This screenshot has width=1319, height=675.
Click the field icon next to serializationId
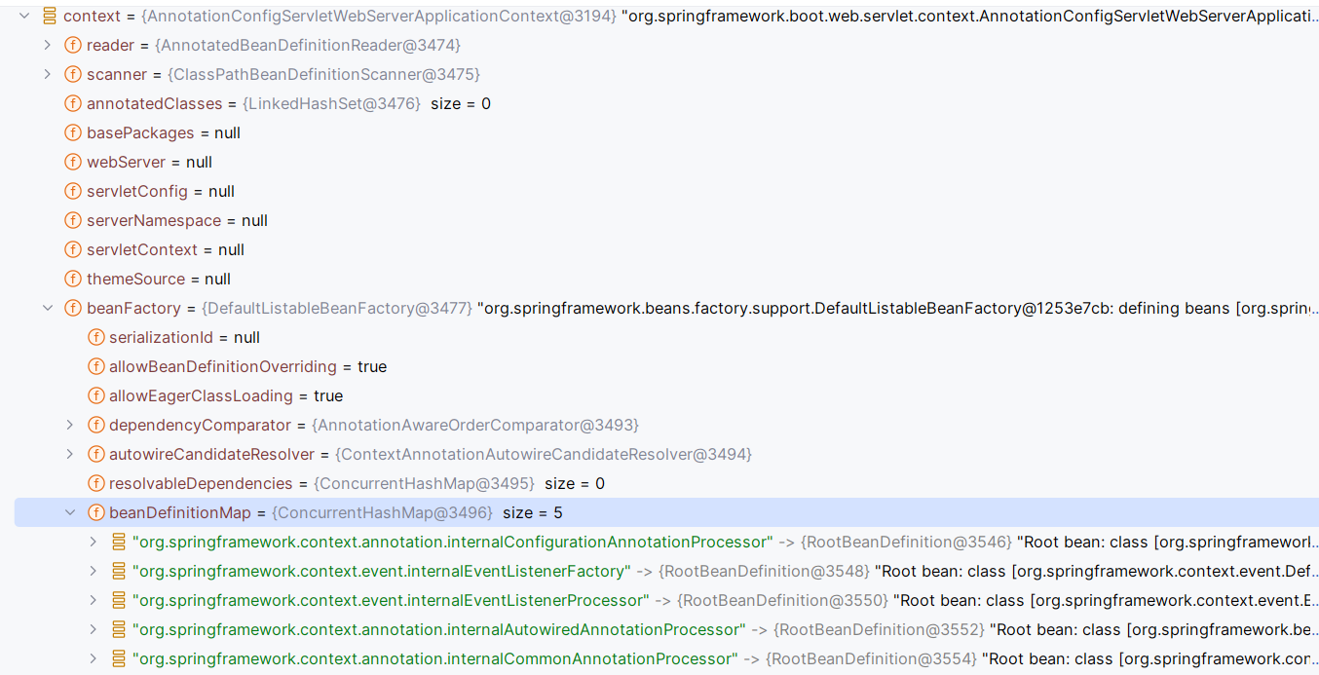[x=95, y=337]
